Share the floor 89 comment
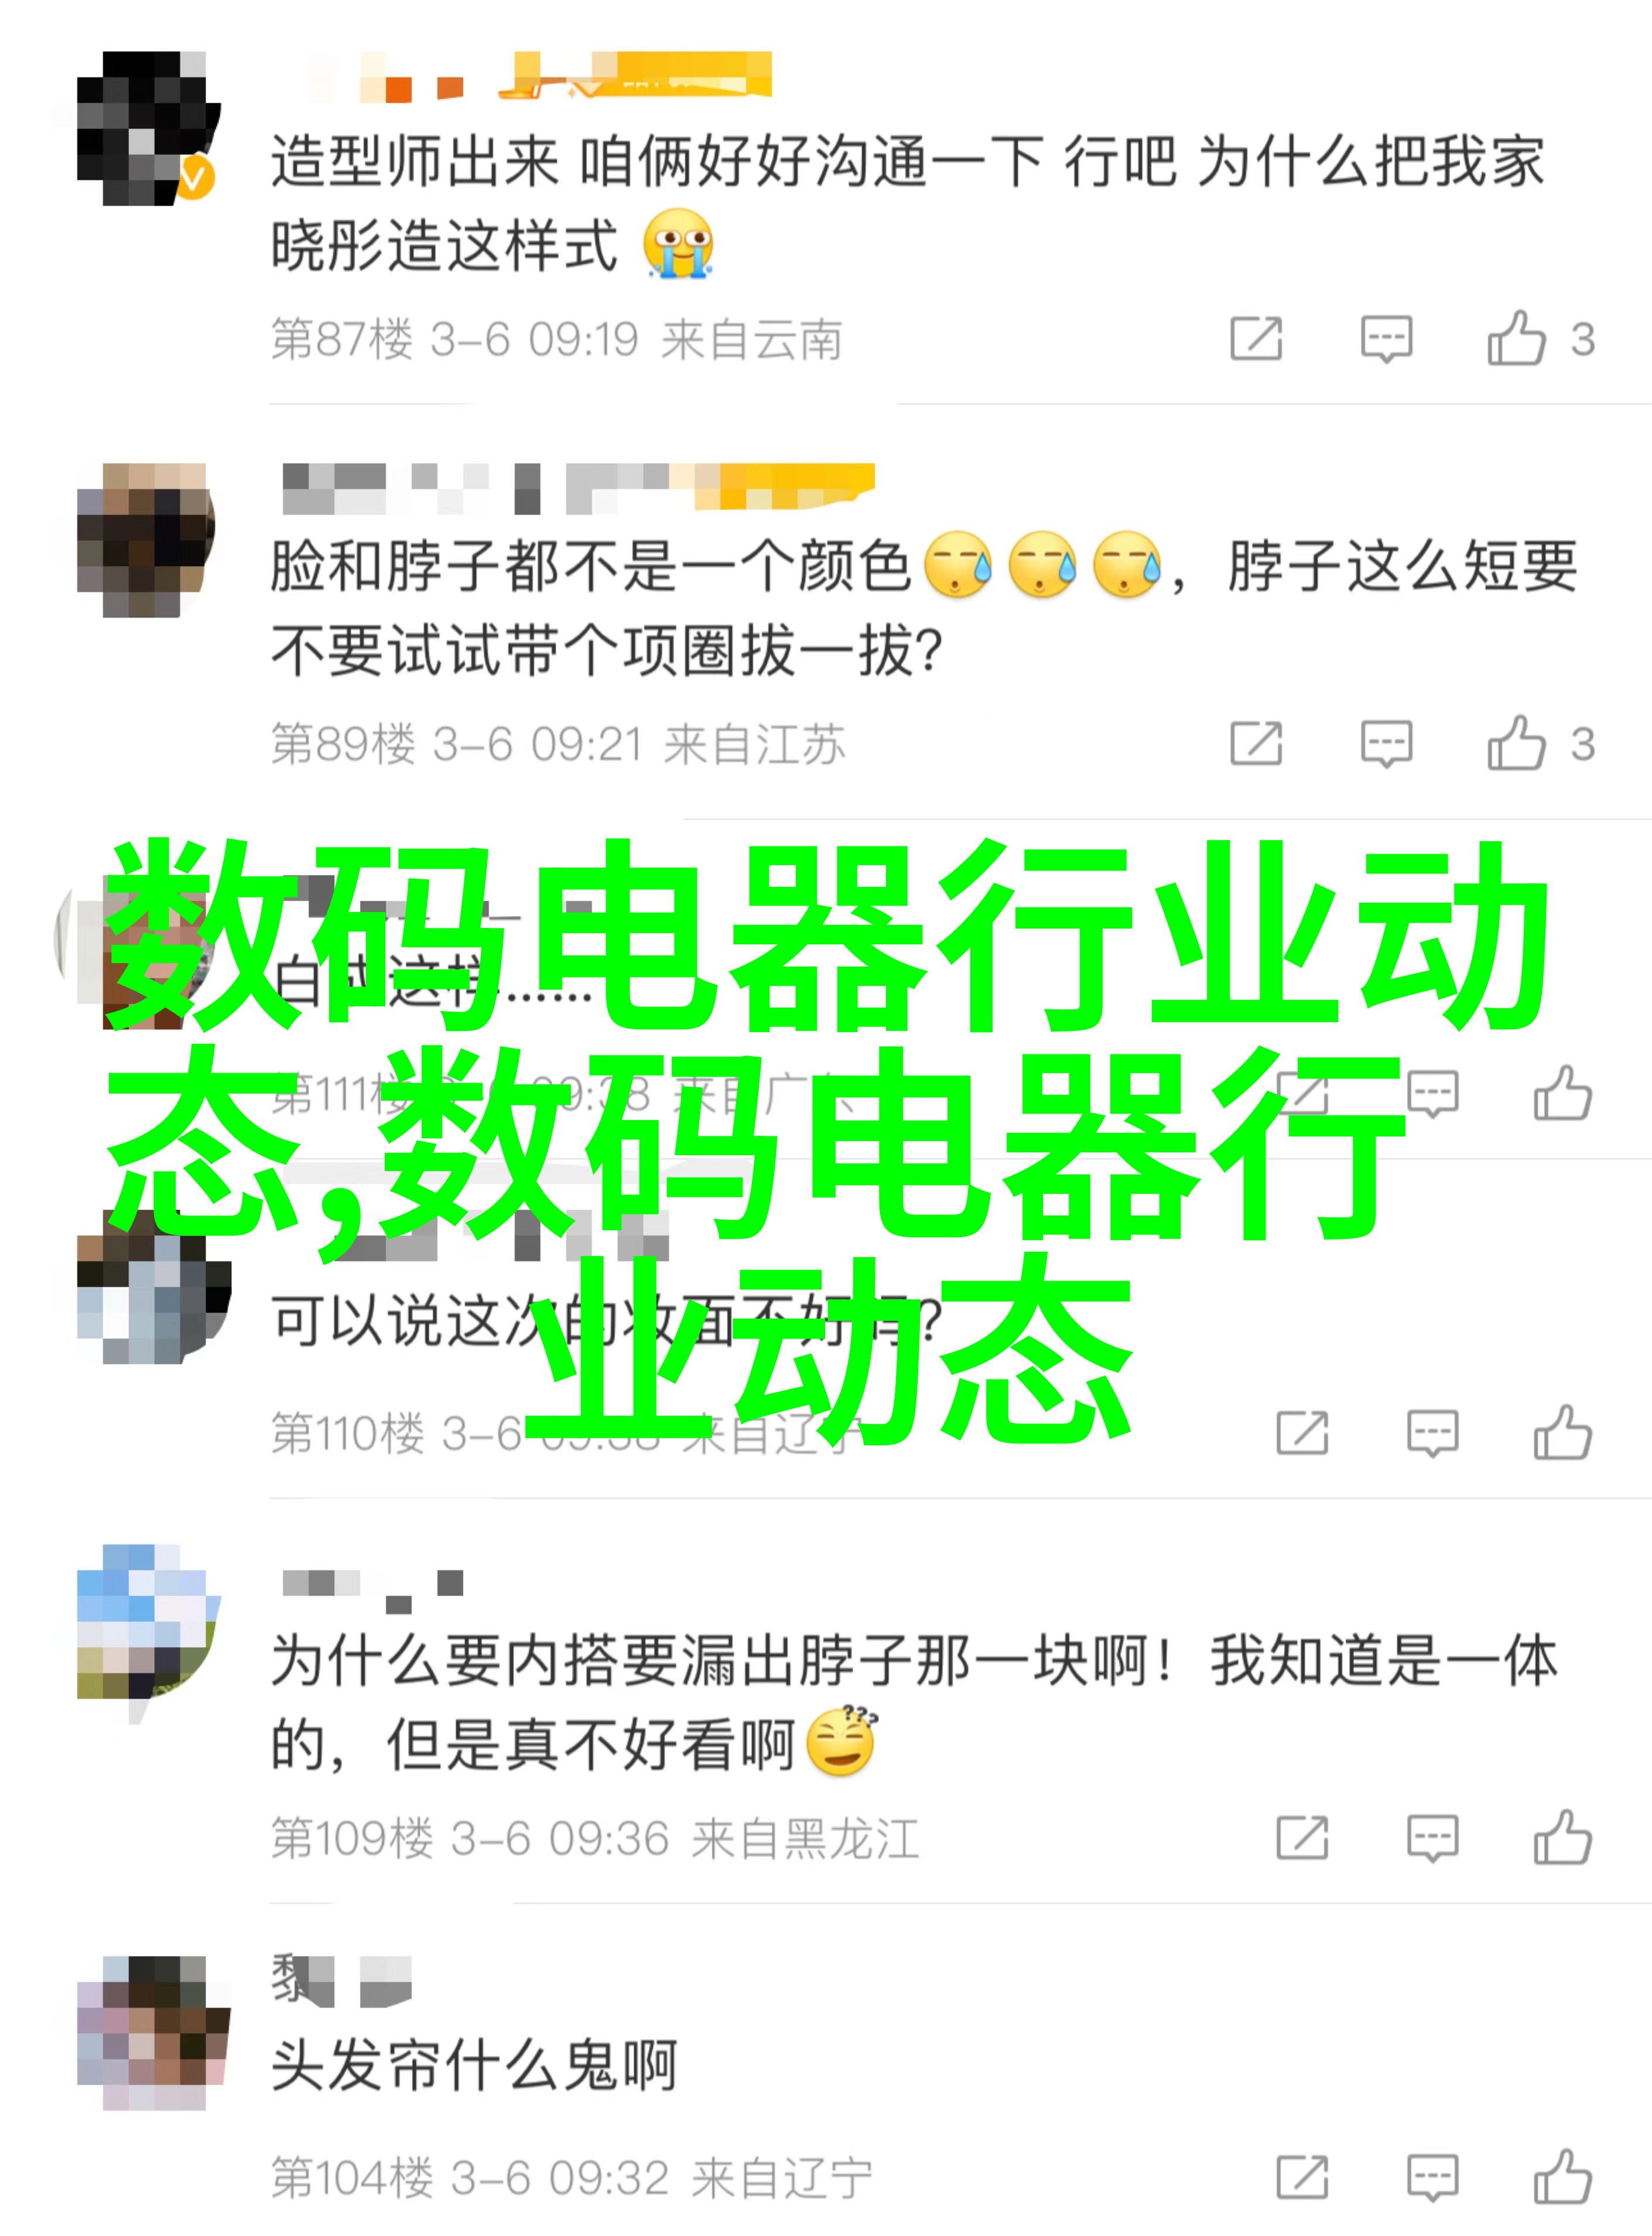Viewport: 1652px width, 2236px height. pyautogui.click(x=1256, y=743)
